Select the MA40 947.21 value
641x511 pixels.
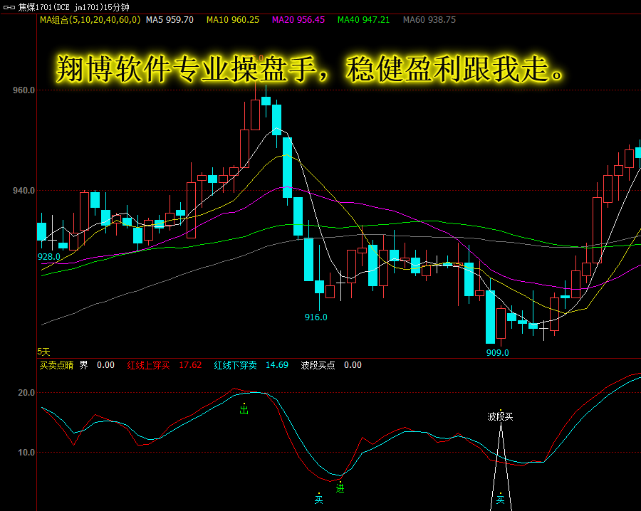pyautogui.click(x=363, y=20)
